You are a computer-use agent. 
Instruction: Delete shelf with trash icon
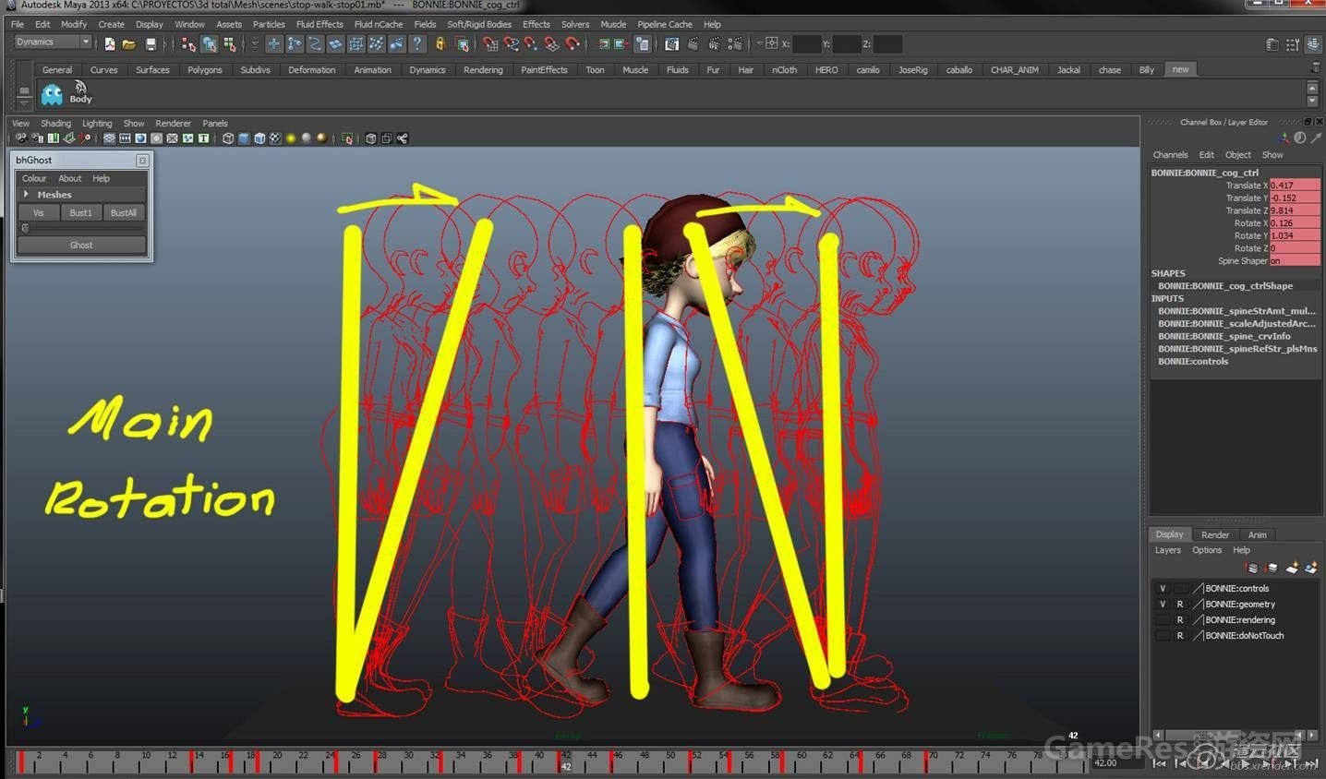click(1315, 67)
